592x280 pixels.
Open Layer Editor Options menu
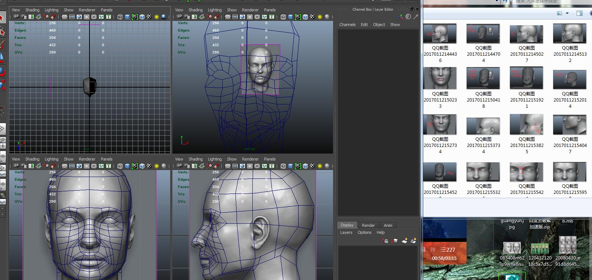(364, 232)
